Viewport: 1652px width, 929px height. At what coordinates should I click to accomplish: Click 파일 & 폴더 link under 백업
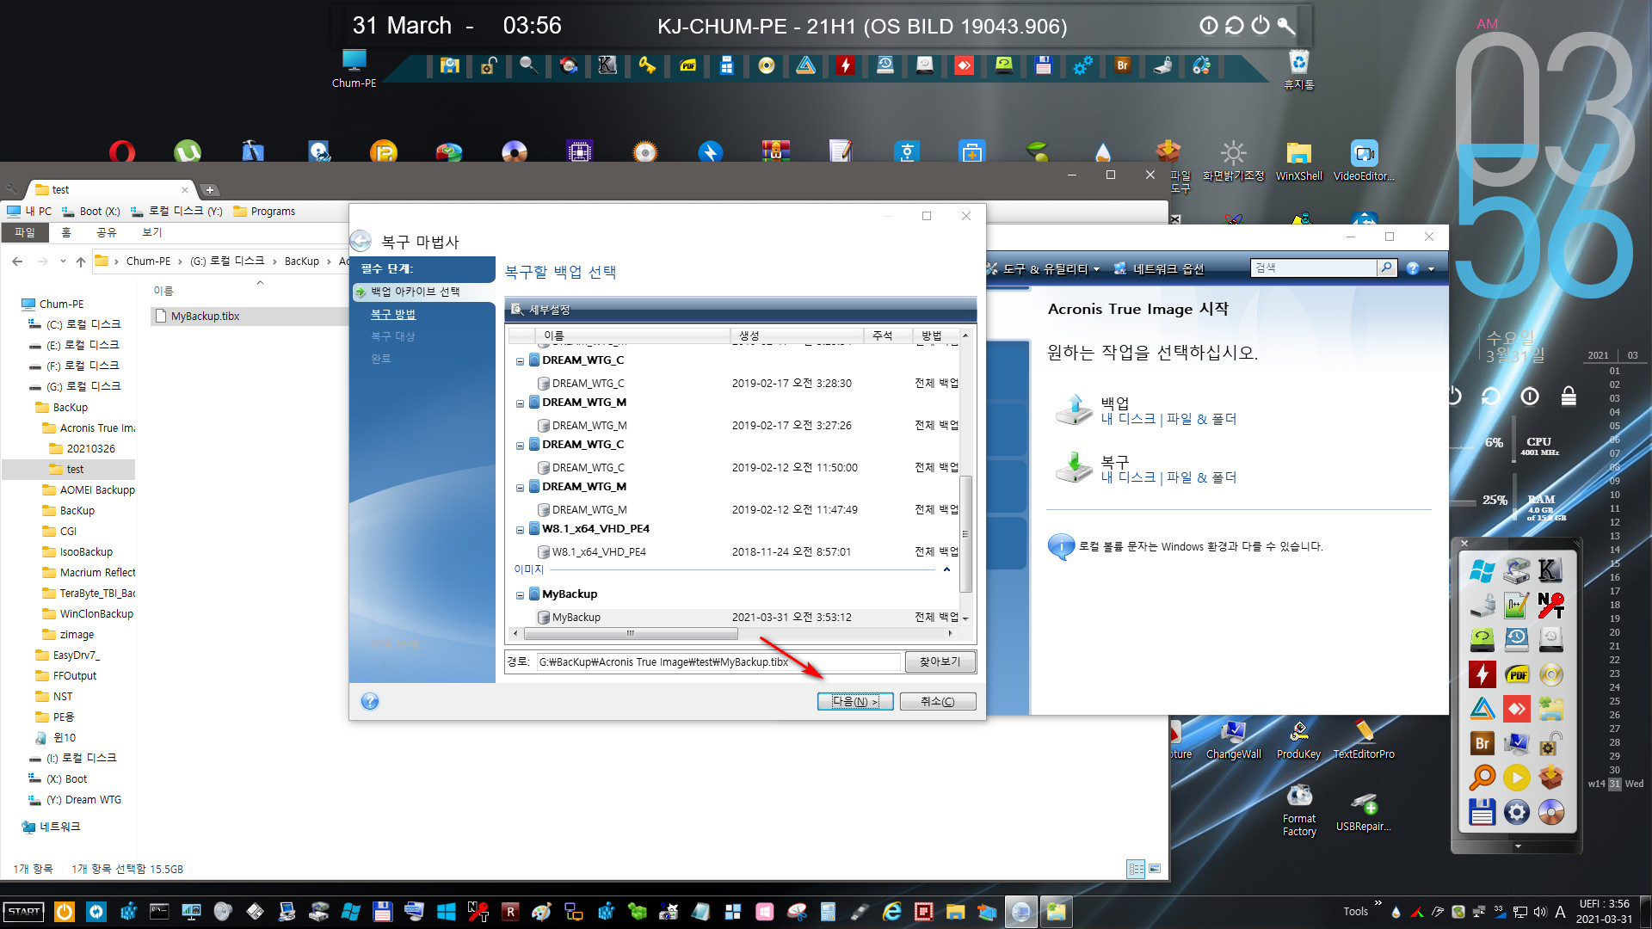click(1201, 419)
